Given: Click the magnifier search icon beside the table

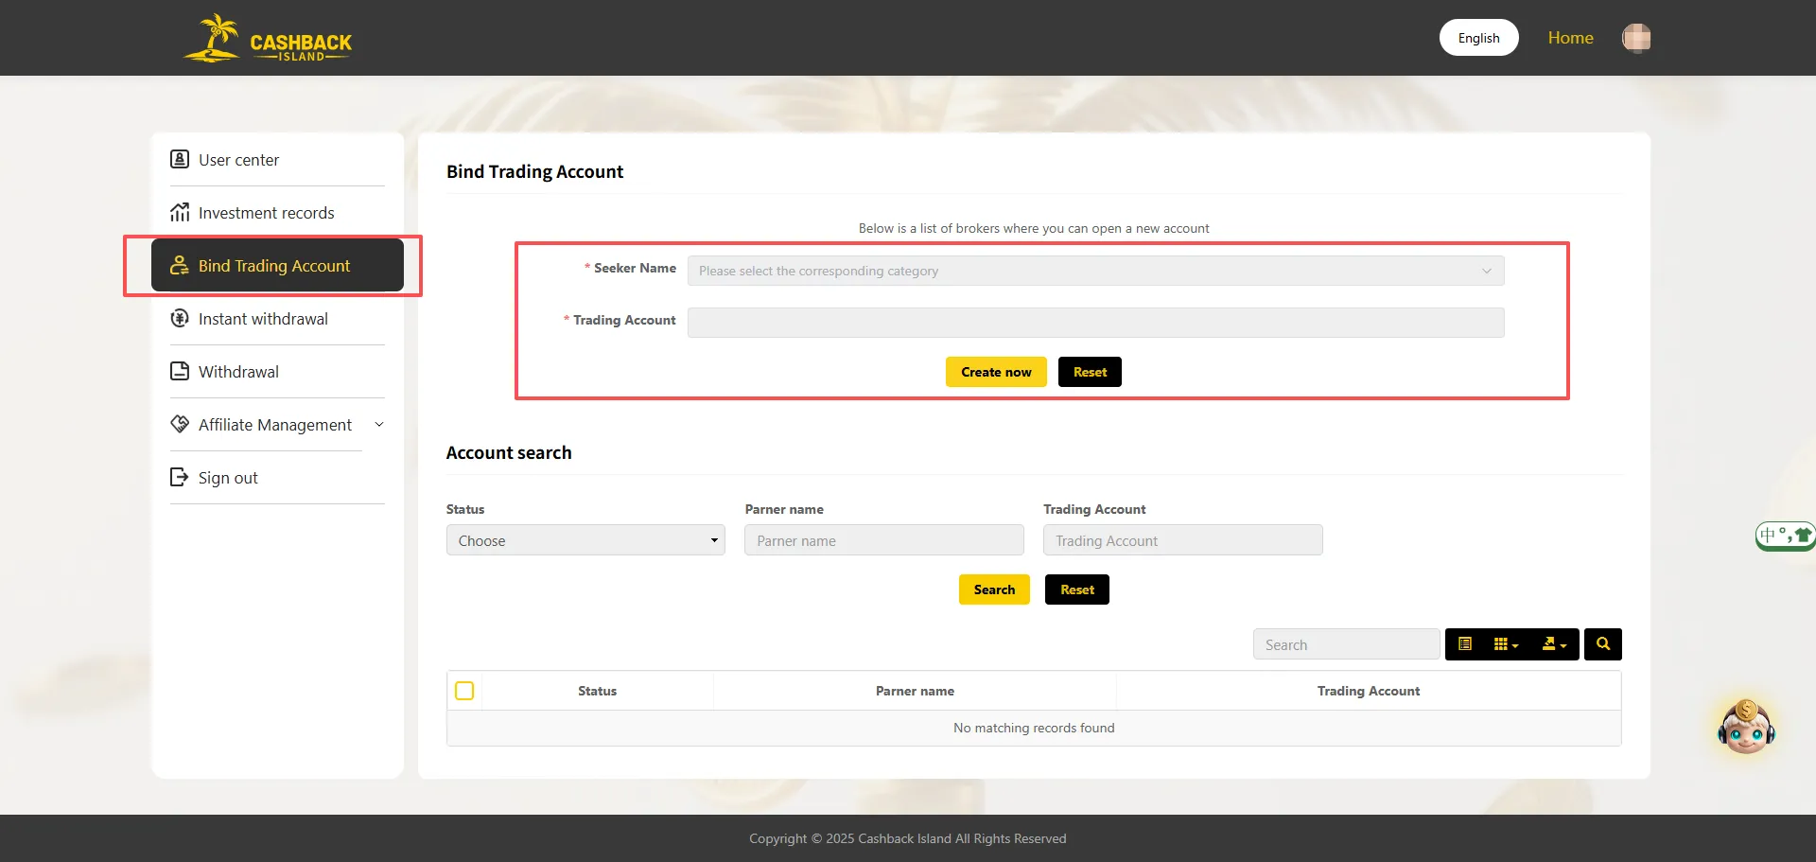Looking at the screenshot, I should tap(1602, 643).
